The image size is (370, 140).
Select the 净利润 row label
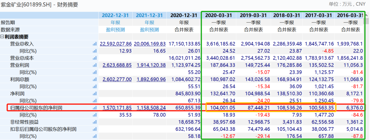[17, 94]
